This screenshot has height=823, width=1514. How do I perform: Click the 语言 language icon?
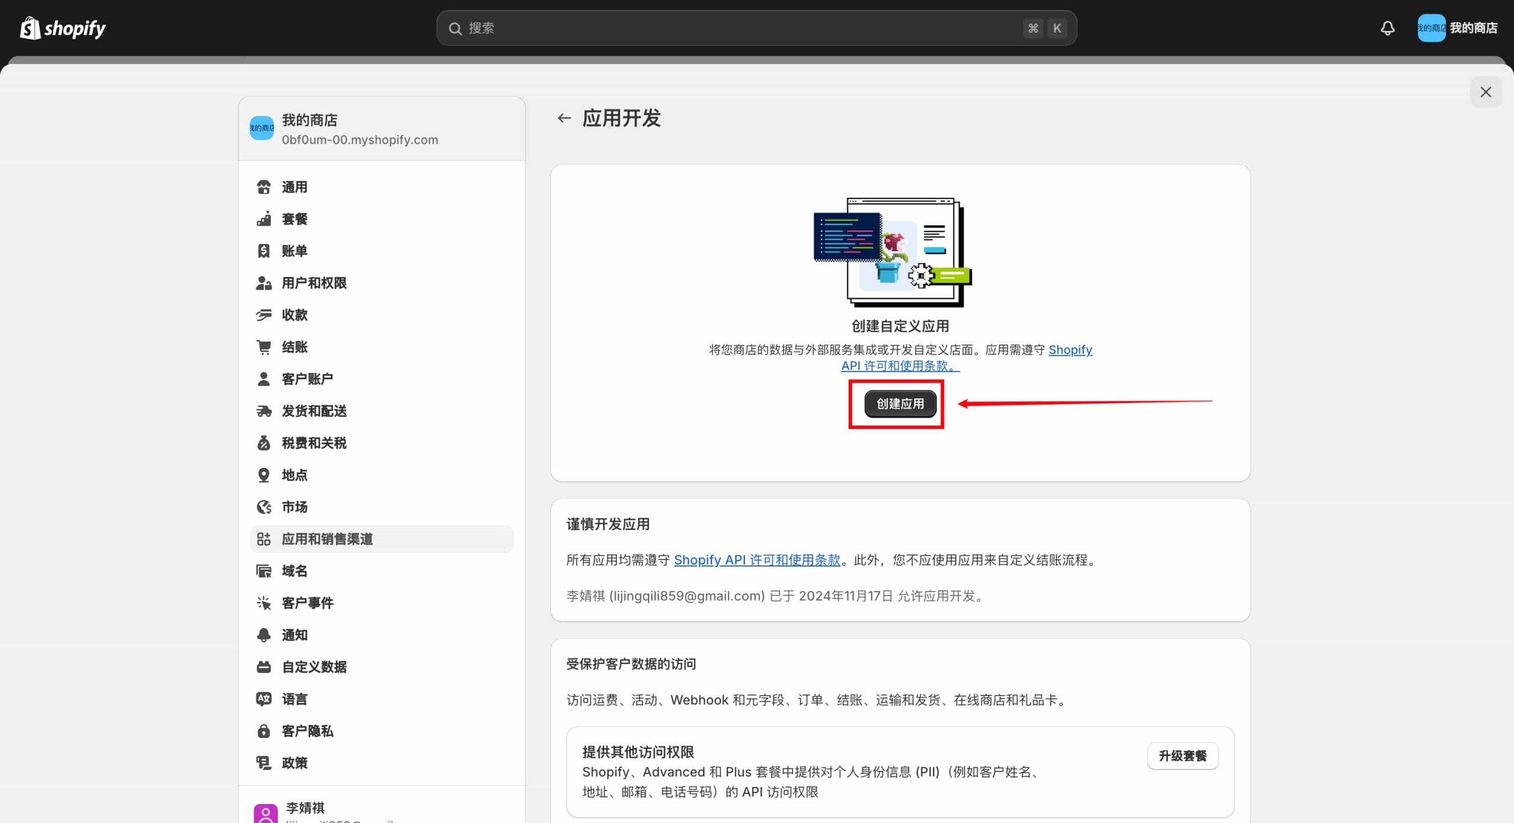[x=264, y=699]
